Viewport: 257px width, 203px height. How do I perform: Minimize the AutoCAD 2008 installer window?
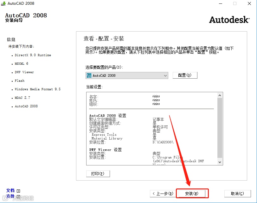tap(221, 3)
